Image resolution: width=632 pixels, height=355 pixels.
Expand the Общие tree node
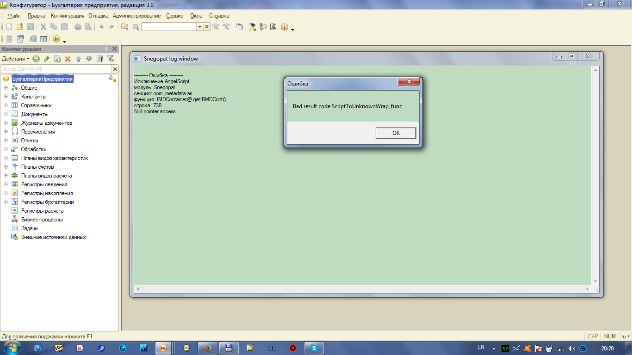tap(6, 88)
